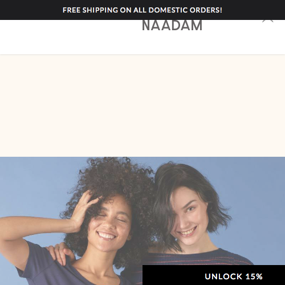Click the raised hand of the curly-haired model
The height and width of the screenshot is (285, 285).
point(85,210)
